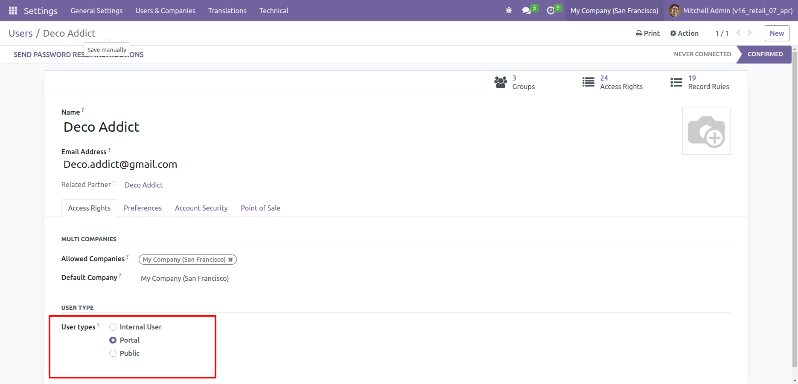The height and width of the screenshot is (384, 798).
Task: Click the Action gear icon
Action: click(673, 33)
